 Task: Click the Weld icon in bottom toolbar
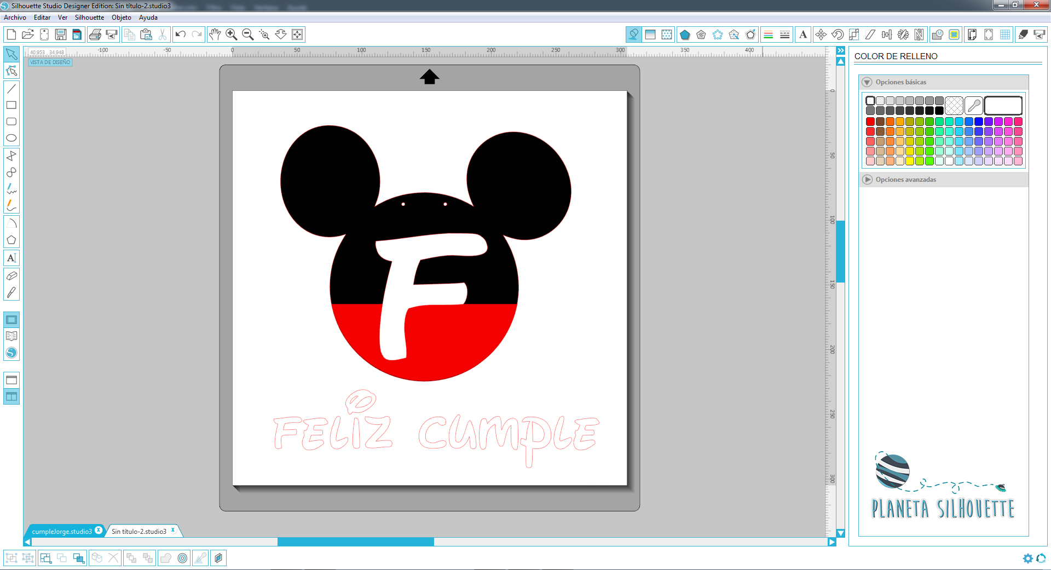pyautogui.click(x=165, y=558)
